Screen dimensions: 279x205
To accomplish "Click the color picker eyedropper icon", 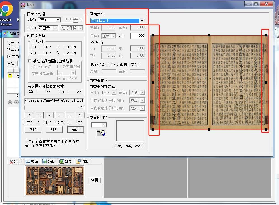I will [101, 133].
